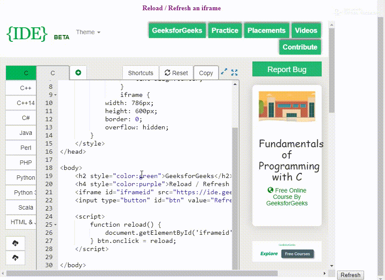The width and height of the screenshot is (385, 280).
Task: Click the cloud upload icon in sidebar
Action: click(15, 257)
